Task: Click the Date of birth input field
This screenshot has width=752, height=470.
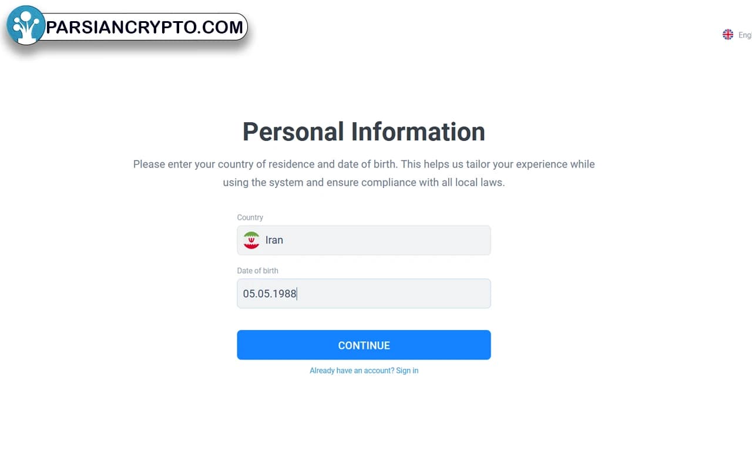Action: tap(364, 293)
